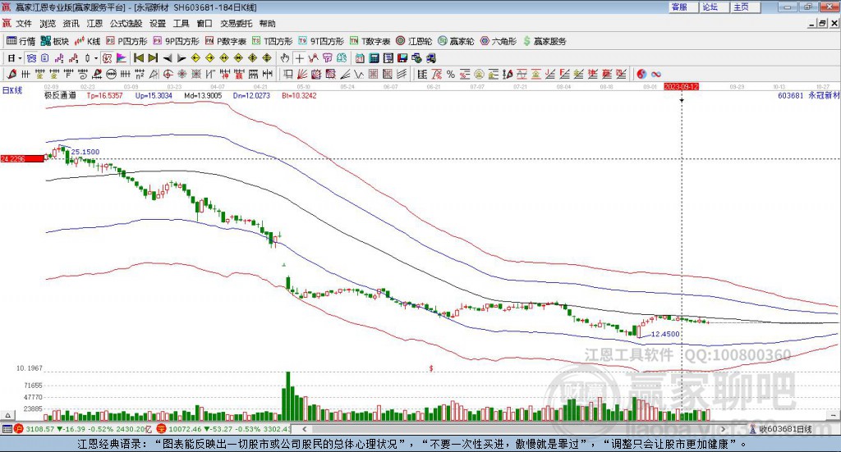The width and height of the screenshot is (841, 452).
Task: Open the 赢家轮 wheel tool
Action: coord(456,41)
